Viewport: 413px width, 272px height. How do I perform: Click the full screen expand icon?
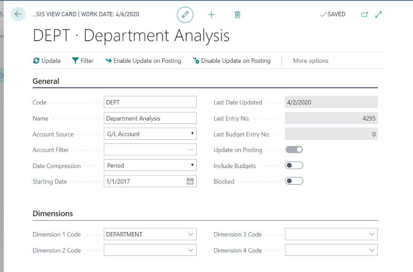point(378,14)
